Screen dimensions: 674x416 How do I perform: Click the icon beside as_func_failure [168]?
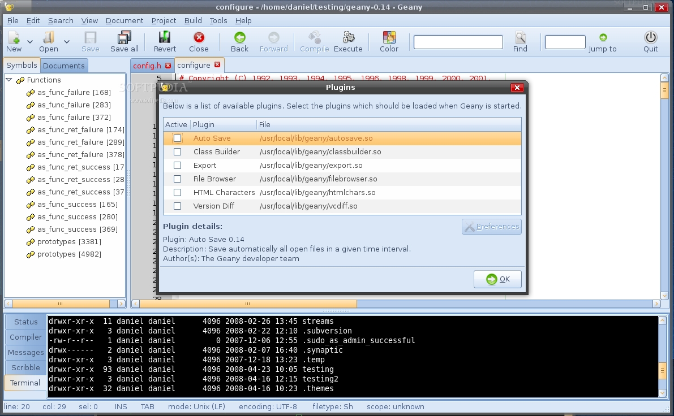[x=31, y=93]
